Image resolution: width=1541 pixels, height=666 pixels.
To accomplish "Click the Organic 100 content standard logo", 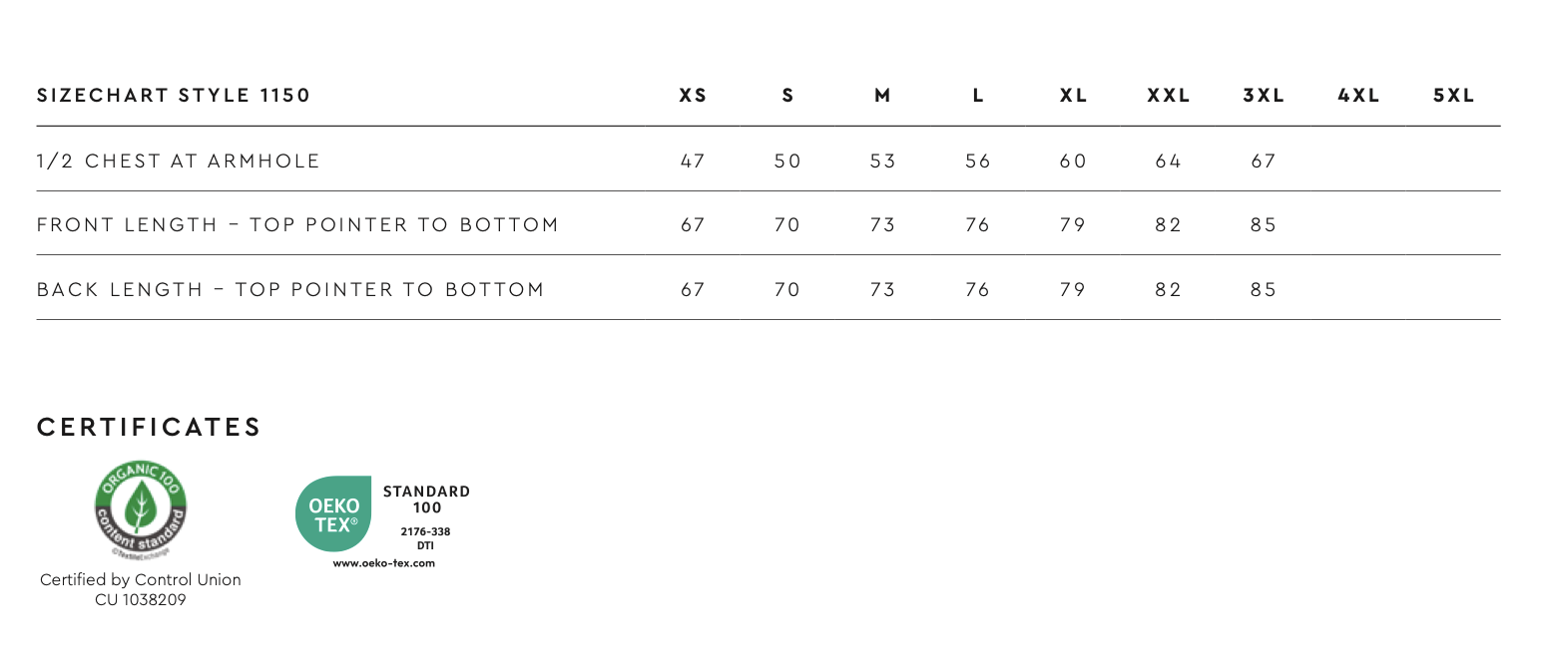I will click(140, 508).
